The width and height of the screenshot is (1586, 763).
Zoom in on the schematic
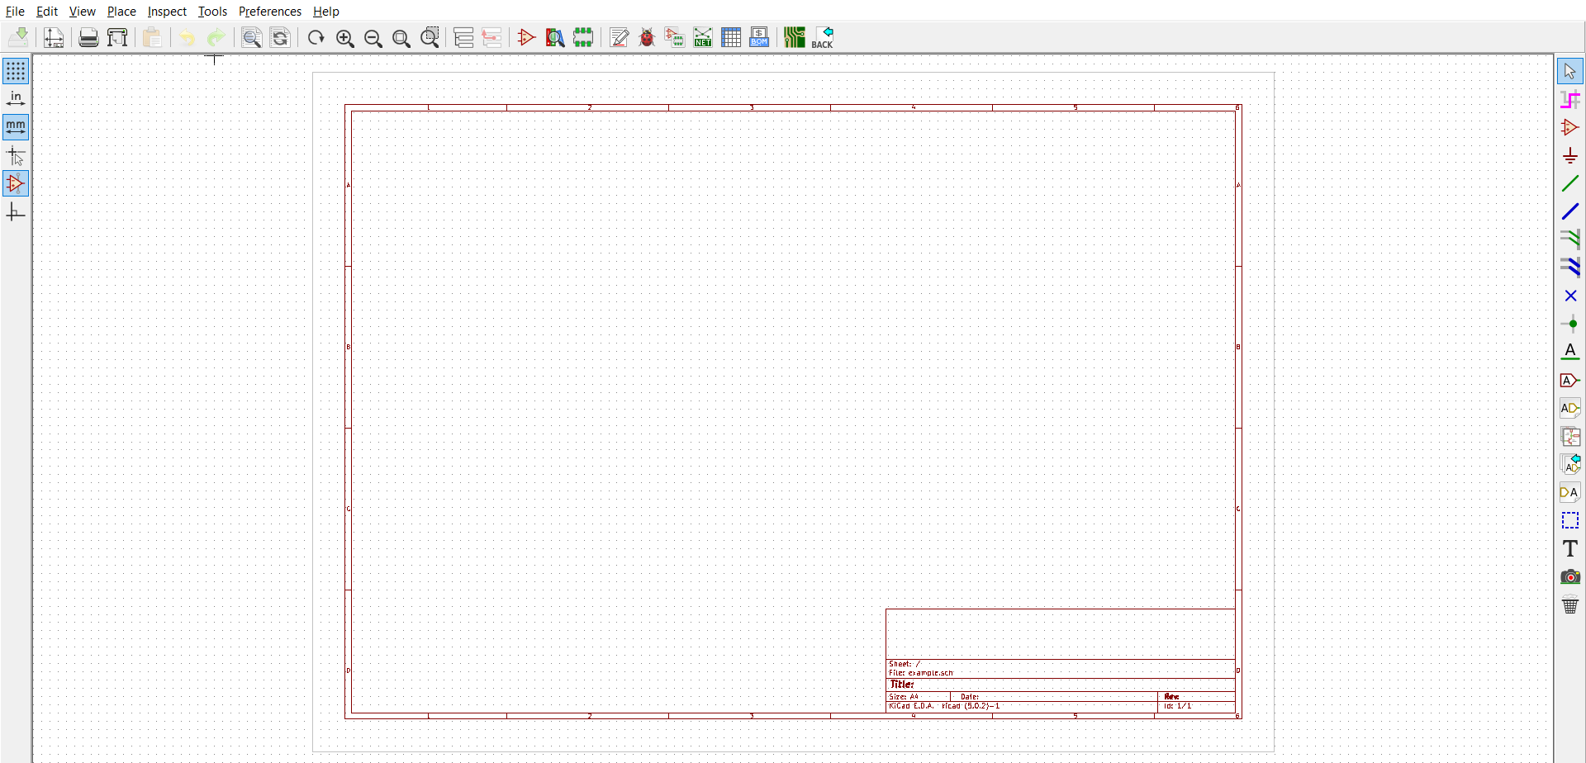[344, 37]
